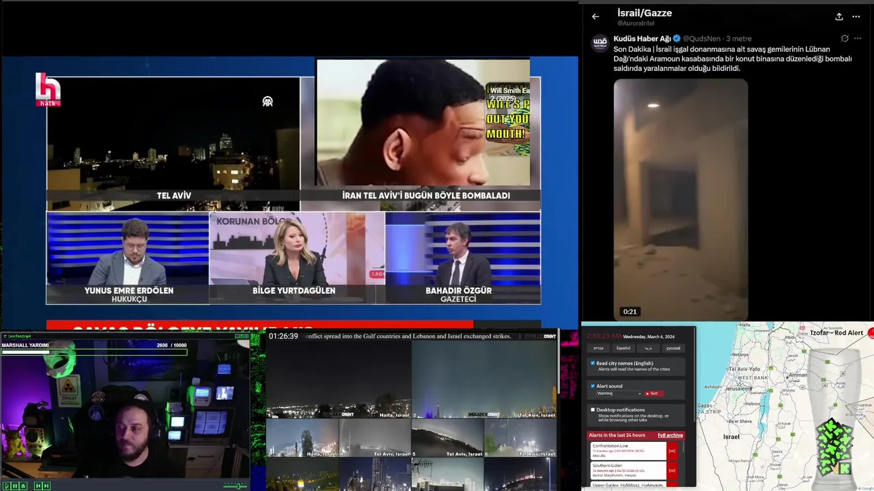This screenshot has height=491, width=874.
Task: Open the Warning alert sound dropdown
Action: point(619,393)
